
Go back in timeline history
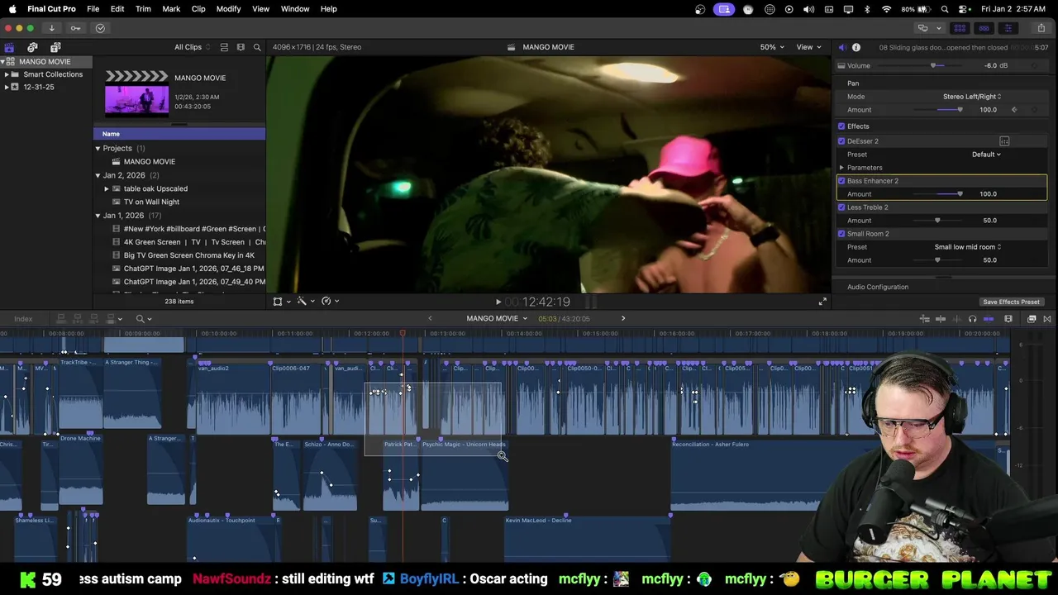pyautogui.click(x=430, y=318)
